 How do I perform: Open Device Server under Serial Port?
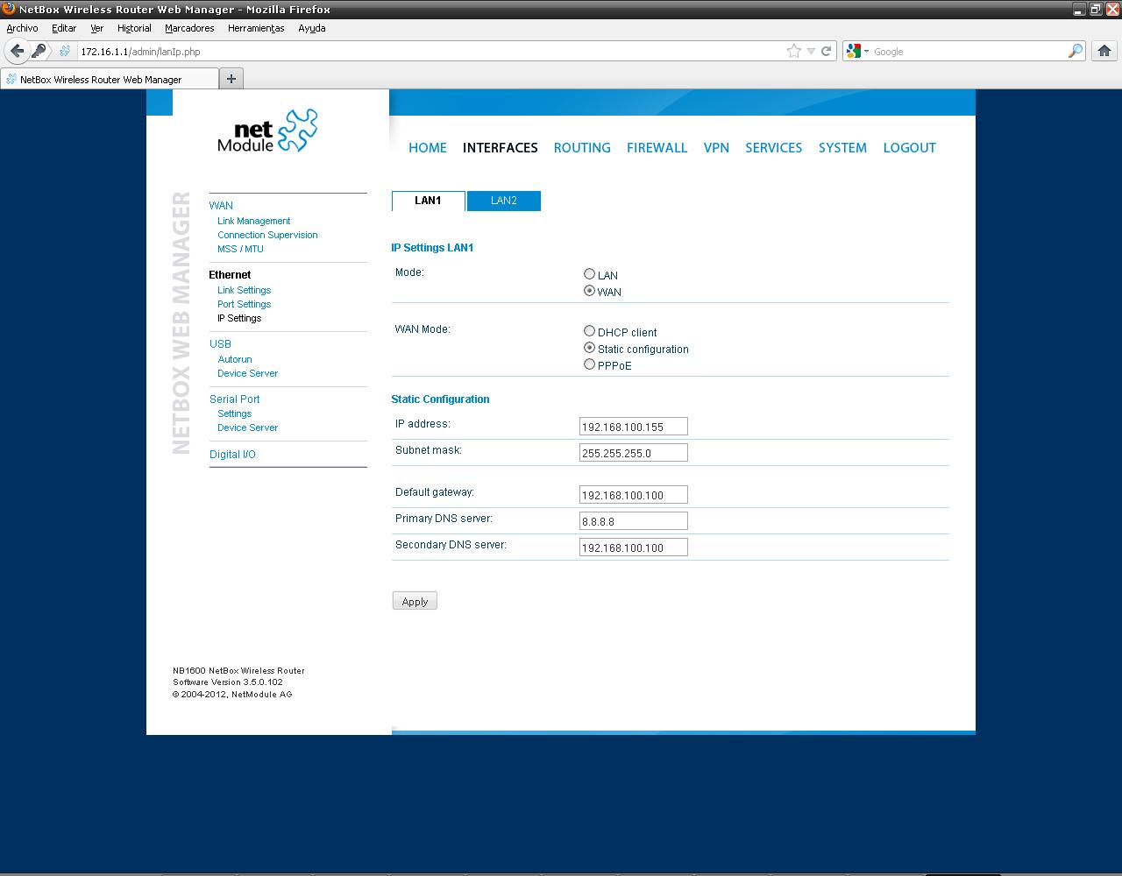point(247,427)
